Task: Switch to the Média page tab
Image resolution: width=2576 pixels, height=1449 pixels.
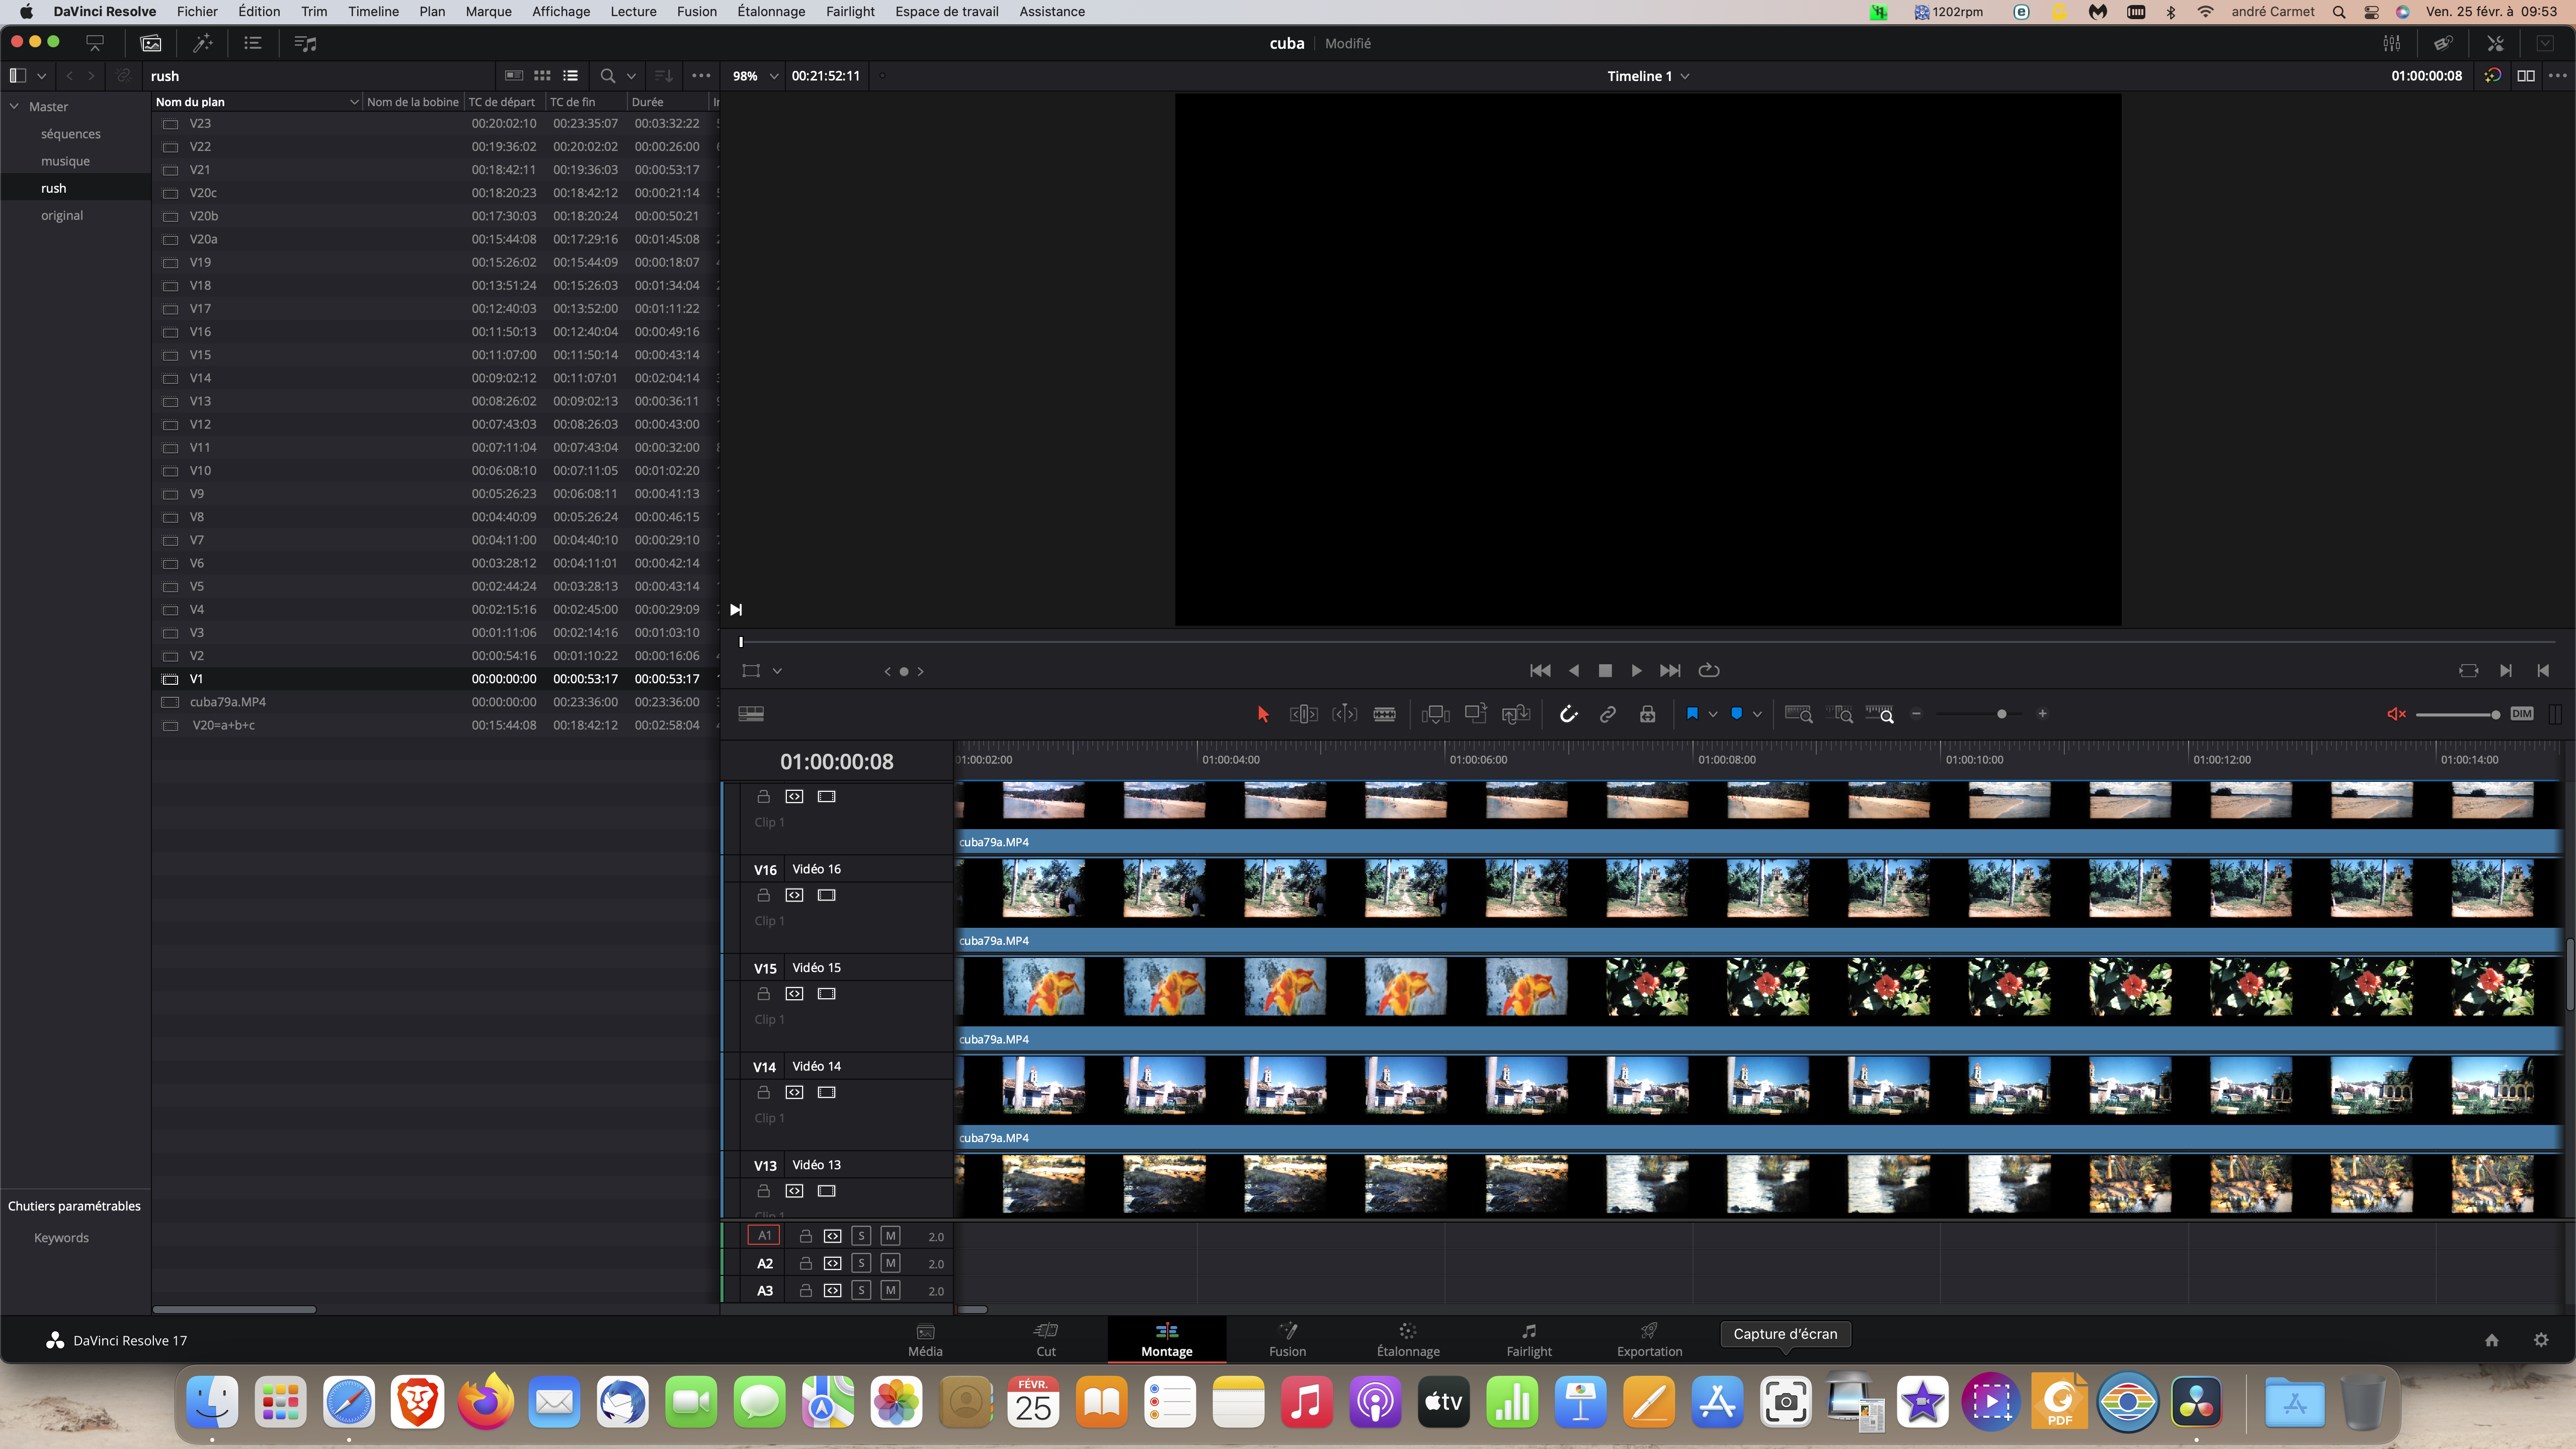Action: [x=925, y=1340]
